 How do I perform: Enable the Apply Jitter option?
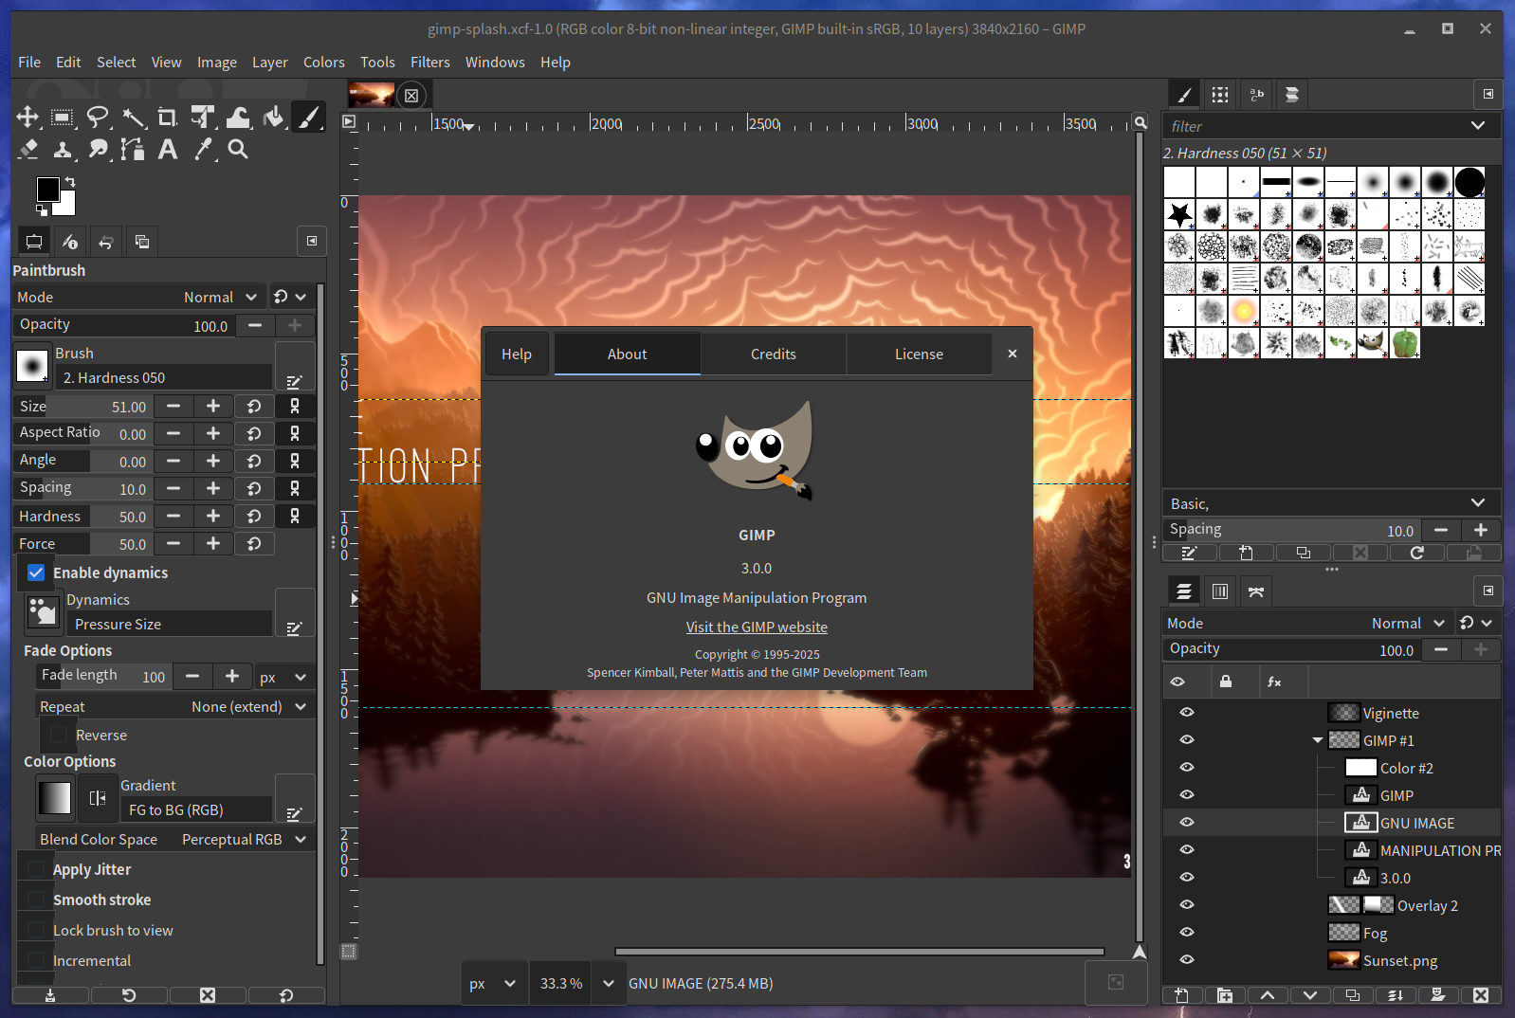[x=36, y=870]
